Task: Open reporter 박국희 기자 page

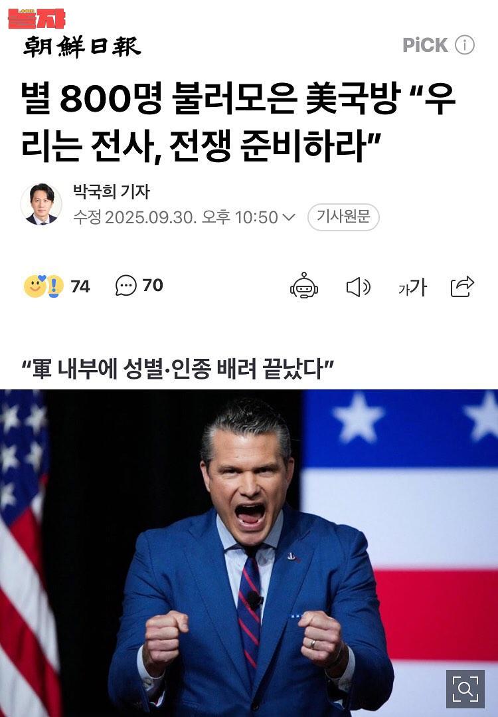Action: [x=112, y=191]
